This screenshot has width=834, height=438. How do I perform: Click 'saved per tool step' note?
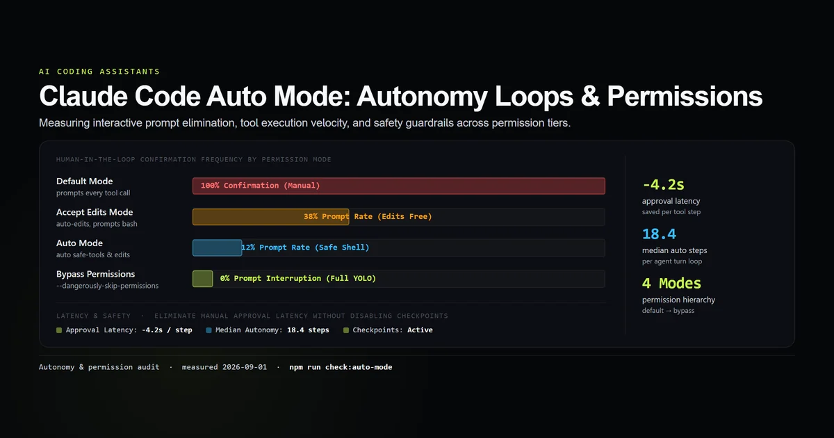[671, 212]
